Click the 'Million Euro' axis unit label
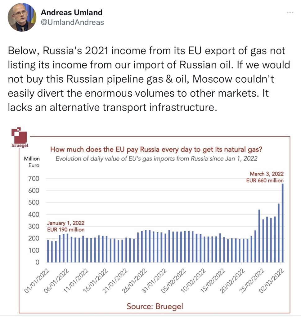The height and width of the screenshot is (317, 301). [32, 162]
